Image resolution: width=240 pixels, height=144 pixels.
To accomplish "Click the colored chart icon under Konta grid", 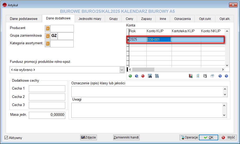I will click(x=191, y=76).
